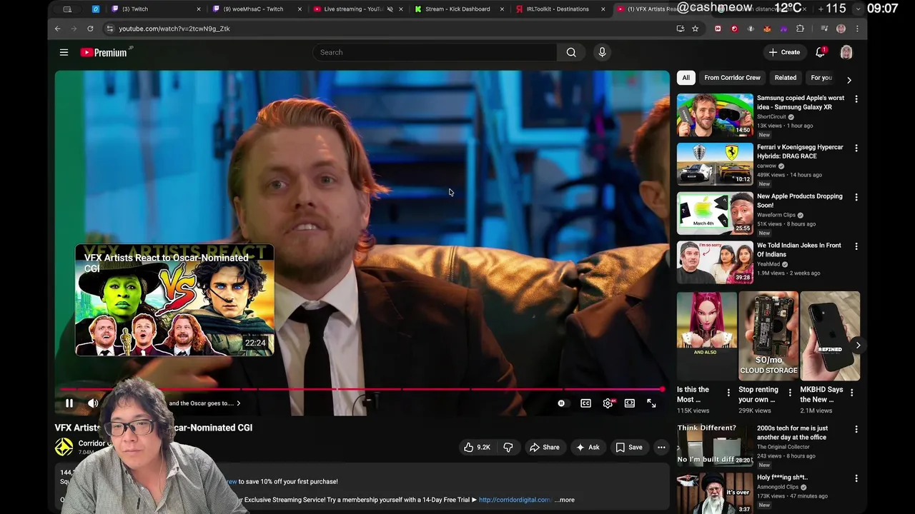Select the 'Related' filter chip
This screenshot has height=514, width=915.
click(785, 78)
